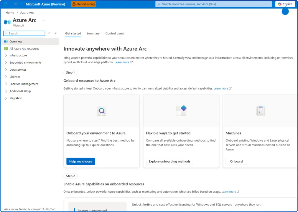
Task: Collapse the sidebar using the double chevron
Action: pyautogui.click(x=55, y=33)
